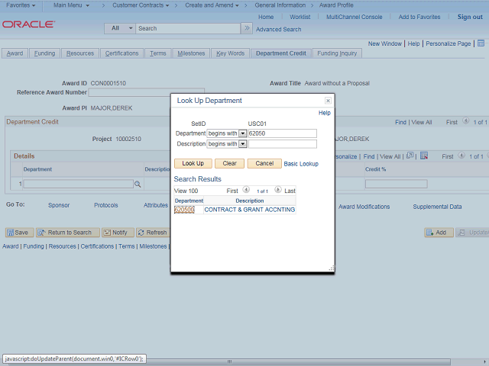Click the Department lookup magnifier icon
Screen dimensions: 489x366
click(x=138, y=185)
